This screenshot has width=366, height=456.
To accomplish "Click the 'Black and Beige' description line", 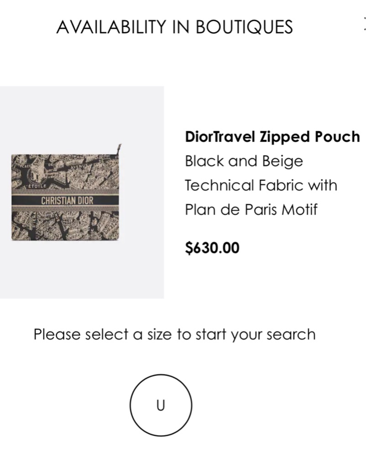I will (x=244, y=161).
